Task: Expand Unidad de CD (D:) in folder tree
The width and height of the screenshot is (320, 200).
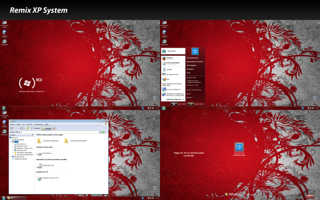Action: click(12, 146)
